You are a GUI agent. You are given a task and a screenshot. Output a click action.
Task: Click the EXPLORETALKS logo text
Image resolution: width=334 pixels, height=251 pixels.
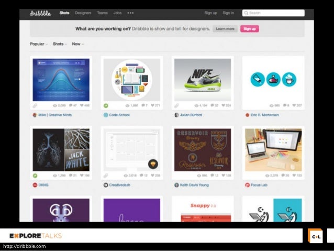click(36, 236)
